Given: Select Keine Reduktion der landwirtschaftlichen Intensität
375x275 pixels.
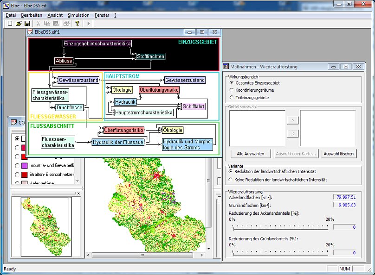Looking at the screenshot, I should pyautogui.click(x=232, y=180).
